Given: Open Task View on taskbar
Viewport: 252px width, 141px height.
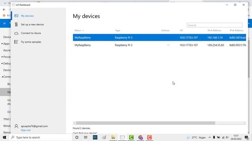Looking at the screenshot, I should tap(86, 137).
